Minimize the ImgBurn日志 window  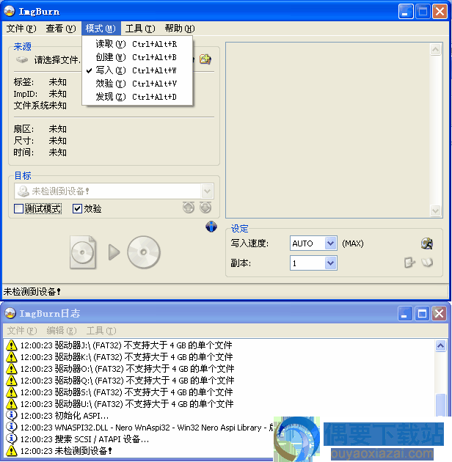coord(405,313)
